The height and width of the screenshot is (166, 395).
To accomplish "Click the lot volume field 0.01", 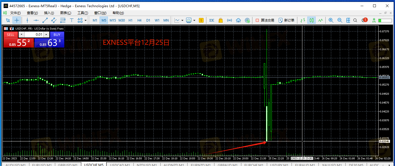I will (x=34, y=35).
